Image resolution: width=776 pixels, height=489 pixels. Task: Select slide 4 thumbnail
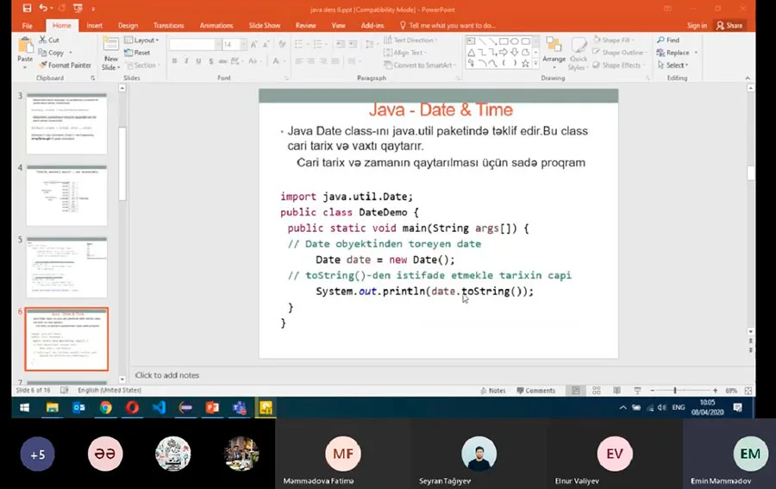66,196
